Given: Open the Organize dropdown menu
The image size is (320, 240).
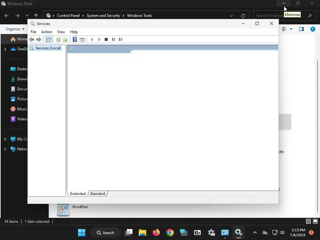Looking at the screenshot, I should click(15, 29).
